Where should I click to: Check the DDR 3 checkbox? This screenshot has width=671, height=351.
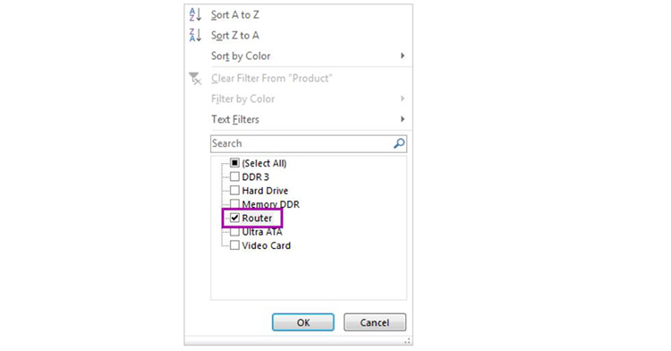(x=234, y=176)
